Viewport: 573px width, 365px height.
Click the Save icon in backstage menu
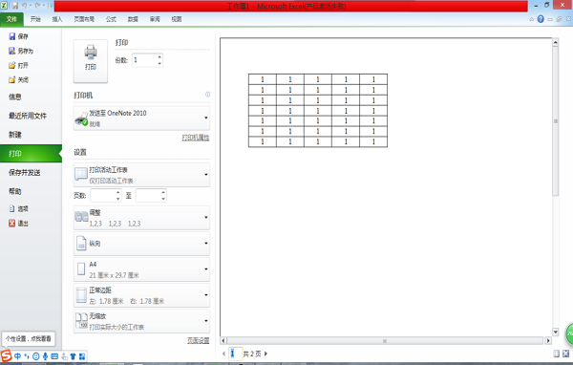pyautogui.click(x=12, y=36)
